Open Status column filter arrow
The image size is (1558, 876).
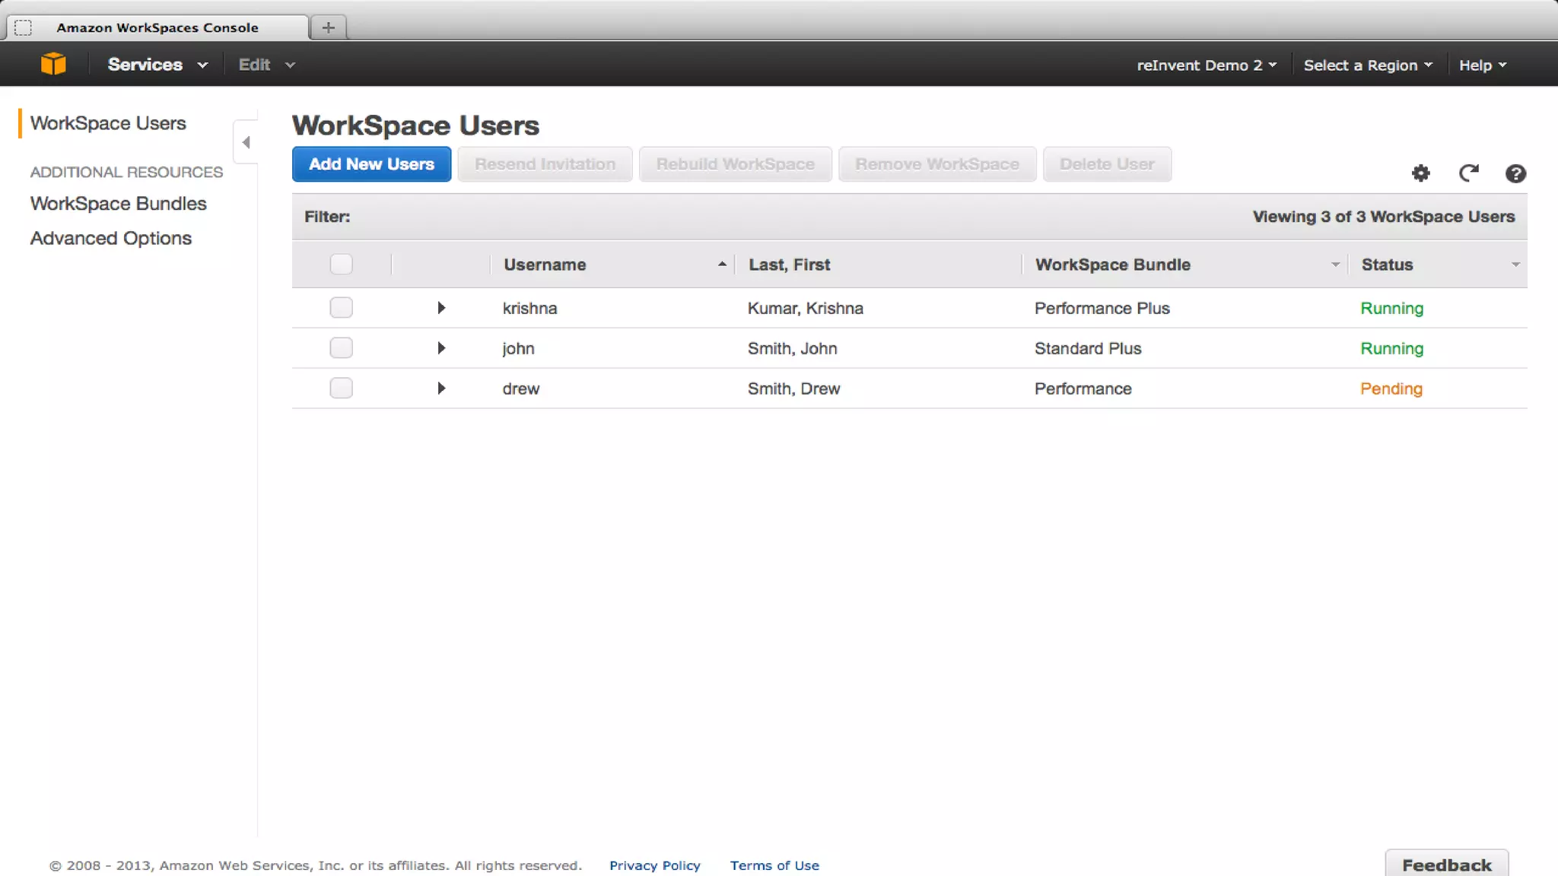[1515, 265]
